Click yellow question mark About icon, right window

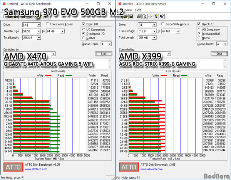[156, 17]
